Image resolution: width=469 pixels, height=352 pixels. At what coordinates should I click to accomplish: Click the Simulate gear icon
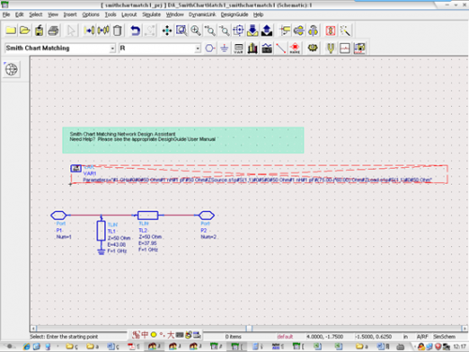(x=312, y=48)
